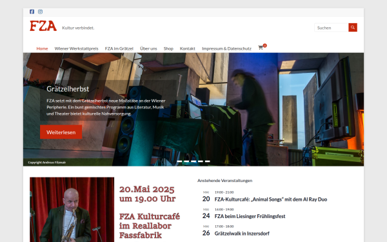Open the Kontakt menu item
This screenshot has width=387, height=242.
tap(187, 48)
